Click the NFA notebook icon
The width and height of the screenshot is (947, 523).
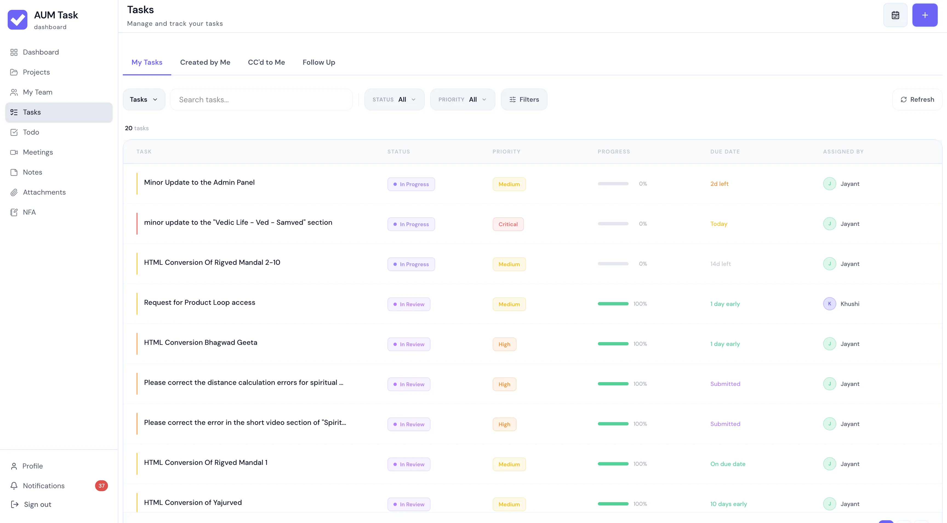[14, 212]
